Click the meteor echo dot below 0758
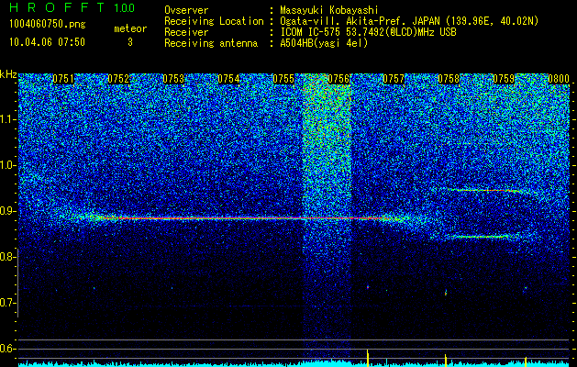The height and width of the screenshot is (367, 577). click(446, 293)
